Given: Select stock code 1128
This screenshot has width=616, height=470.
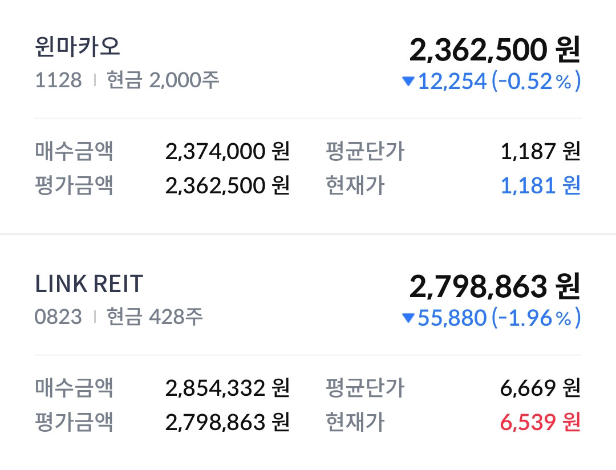Looking at the screenshot, I should 58,80.
